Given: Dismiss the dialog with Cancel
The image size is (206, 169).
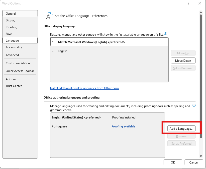Looking at the screenshot, I should tap(194, 163).
